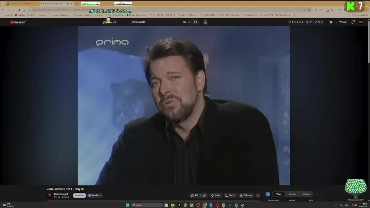Switch to the Views tab in vidIQ panel
The height and width of the screenshot is (208, 370).
tap(279, 194)
